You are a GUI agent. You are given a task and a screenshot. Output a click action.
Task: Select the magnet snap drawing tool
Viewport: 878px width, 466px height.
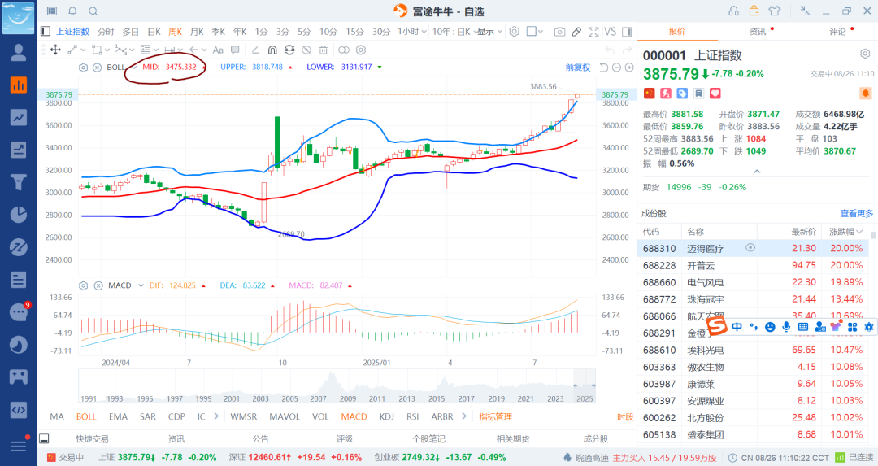click(x=272, y=50)
